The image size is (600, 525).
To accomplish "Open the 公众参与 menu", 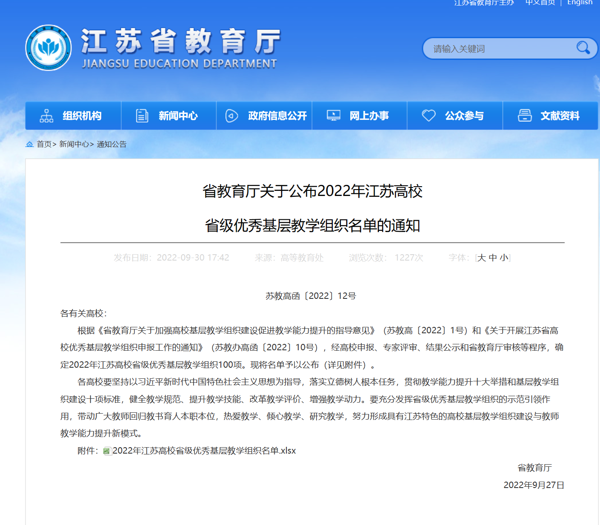I will (x=455, y=116).
